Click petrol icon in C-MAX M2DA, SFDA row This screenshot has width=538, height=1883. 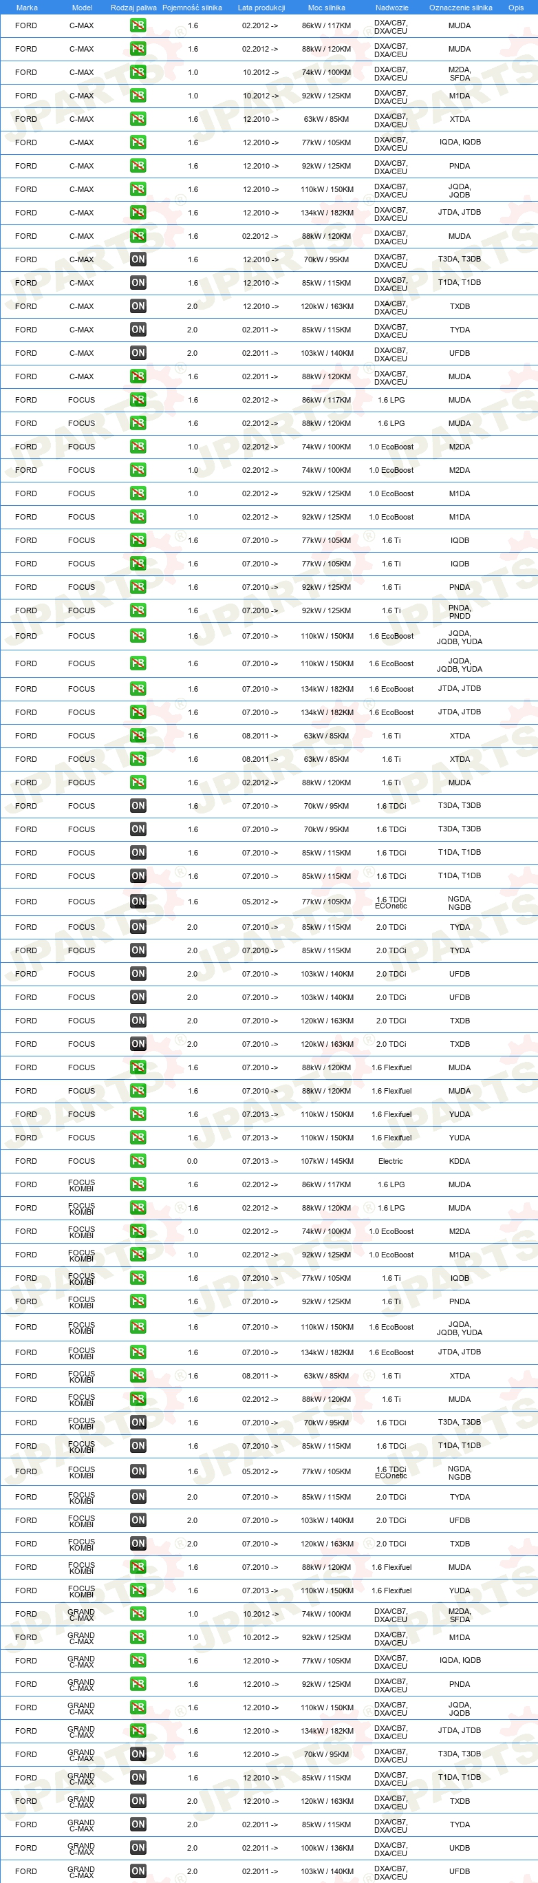tap(138, 72)
